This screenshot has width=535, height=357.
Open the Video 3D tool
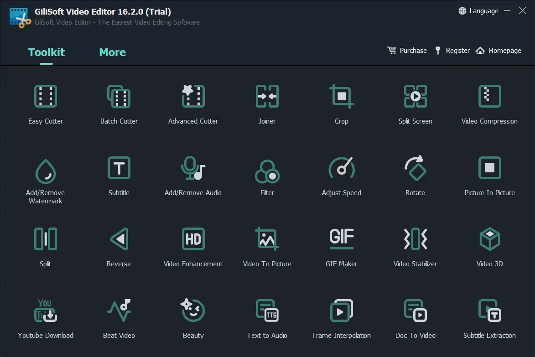pyautogui.click(x=489, y=245)
